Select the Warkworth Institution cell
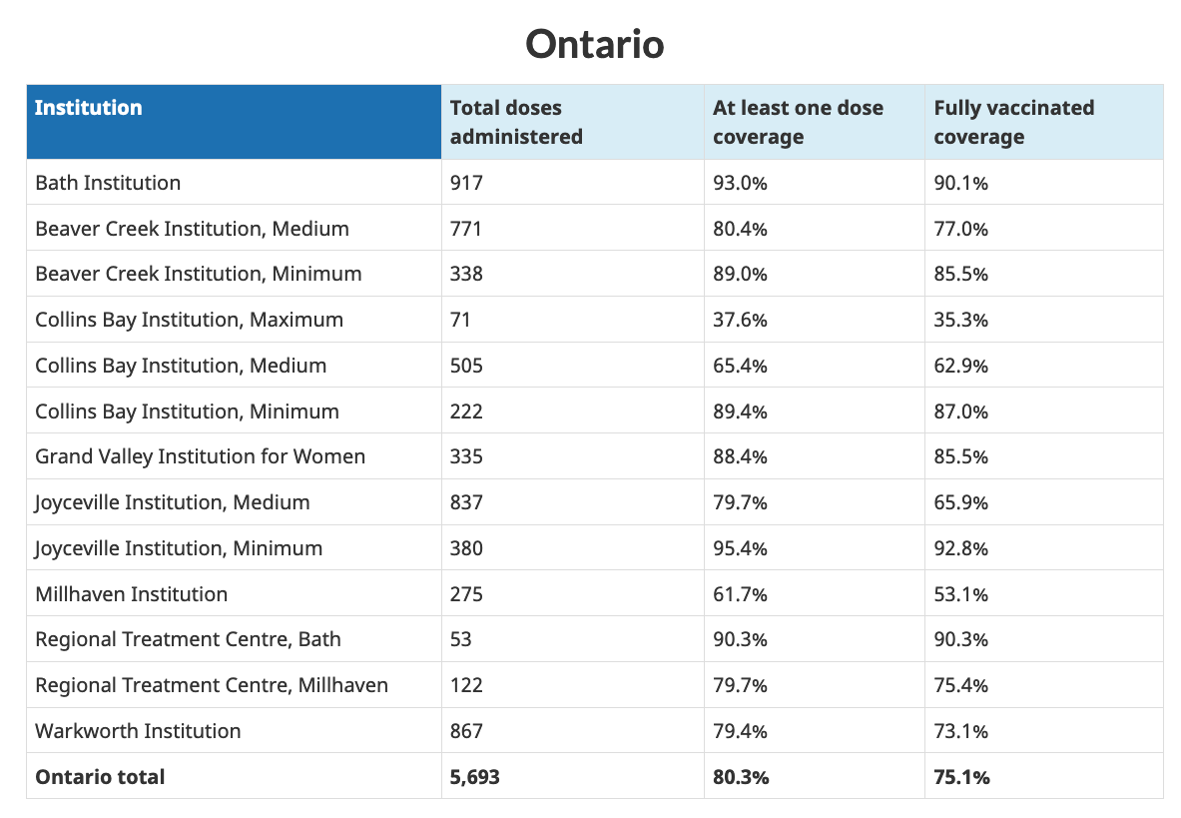 point(138,731)
